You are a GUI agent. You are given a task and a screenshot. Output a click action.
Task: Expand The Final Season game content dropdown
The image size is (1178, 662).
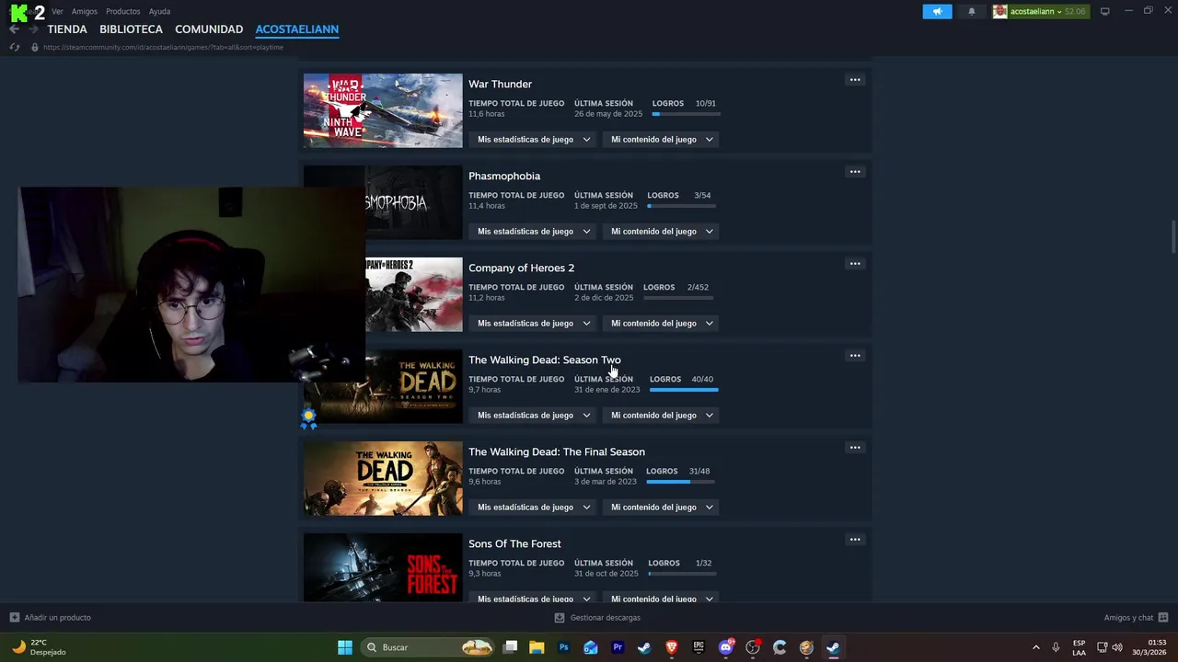click(662, 508)
